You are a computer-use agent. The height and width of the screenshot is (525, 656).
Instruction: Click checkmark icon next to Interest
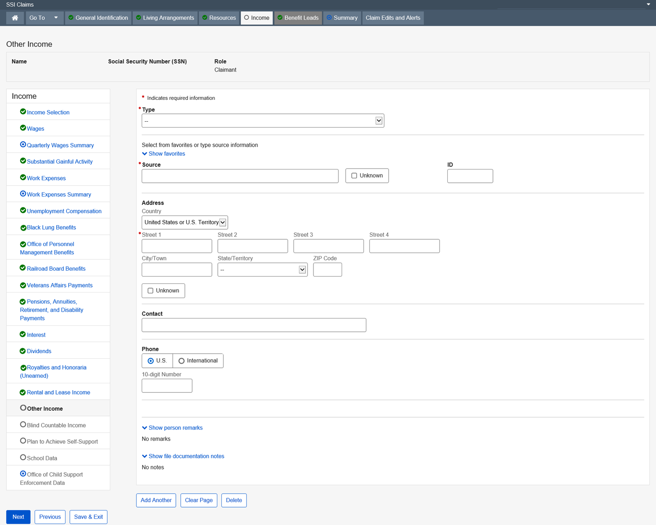pyautogui.click(x=23, y=334)
